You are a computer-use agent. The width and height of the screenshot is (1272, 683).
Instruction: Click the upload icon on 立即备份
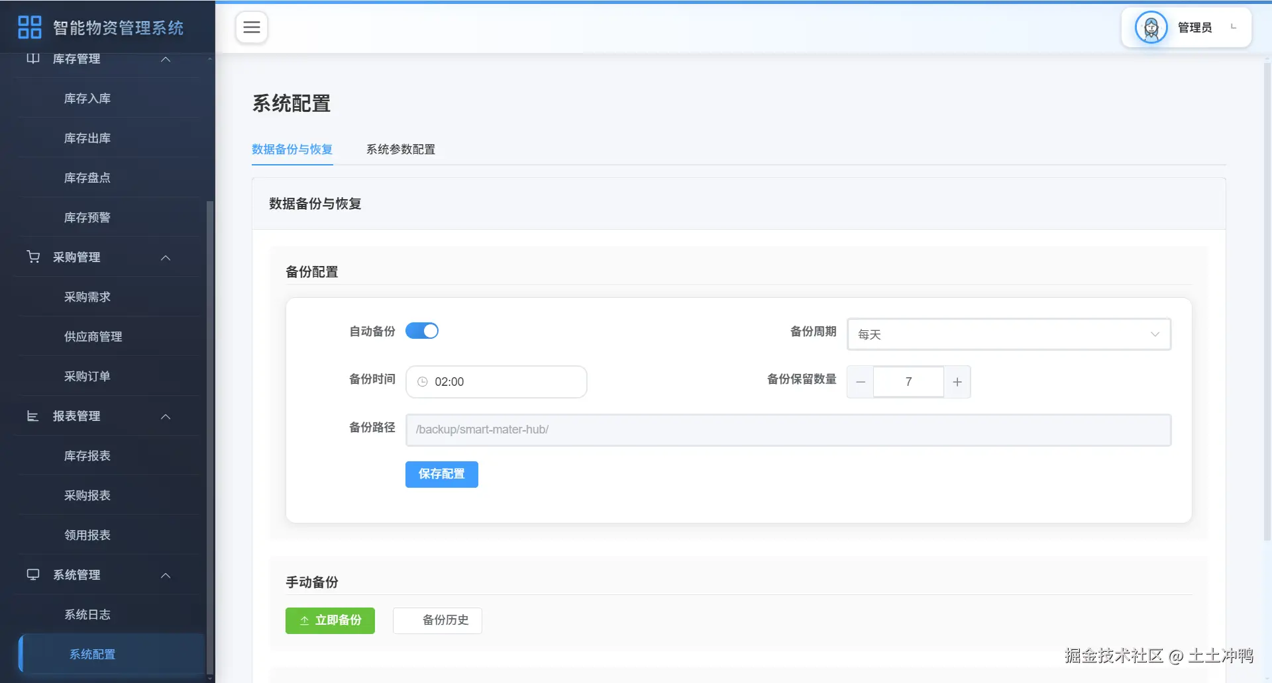[x=304, y=620]
